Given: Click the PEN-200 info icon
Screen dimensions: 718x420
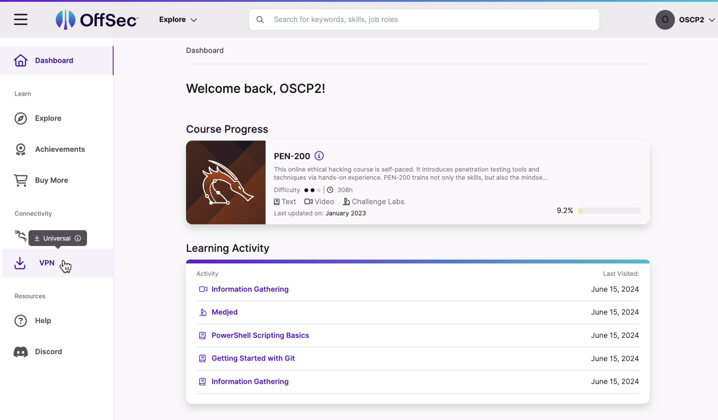Looking at the screenshot, I should pos(319,155).
